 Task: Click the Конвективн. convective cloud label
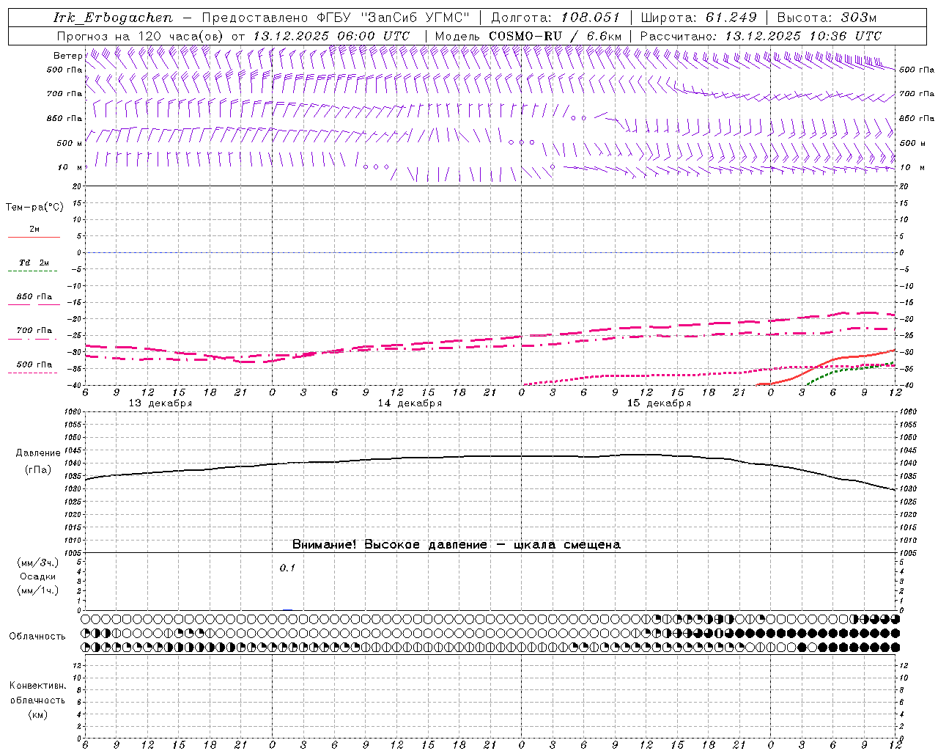tap(38, 686)
